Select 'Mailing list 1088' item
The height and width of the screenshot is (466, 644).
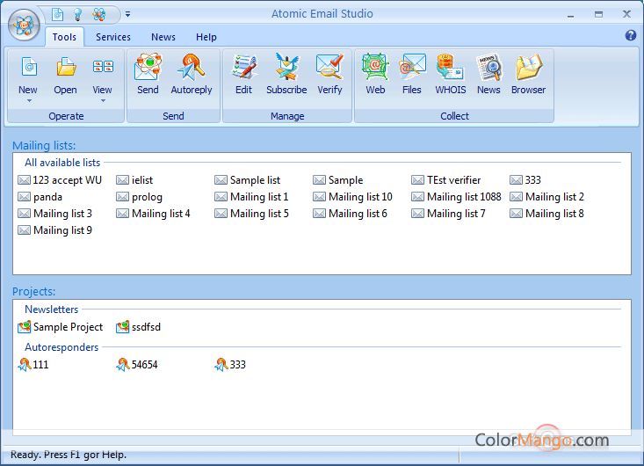456,197
